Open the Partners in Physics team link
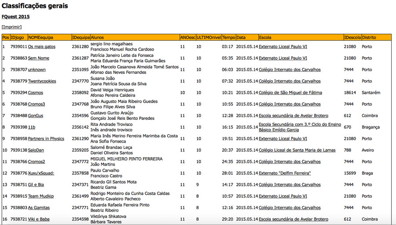 (x=46, y=139)
